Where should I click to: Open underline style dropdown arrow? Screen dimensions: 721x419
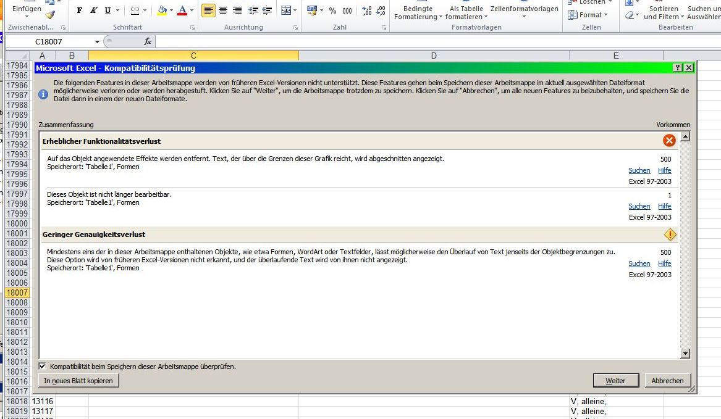(x=117, y=10)
